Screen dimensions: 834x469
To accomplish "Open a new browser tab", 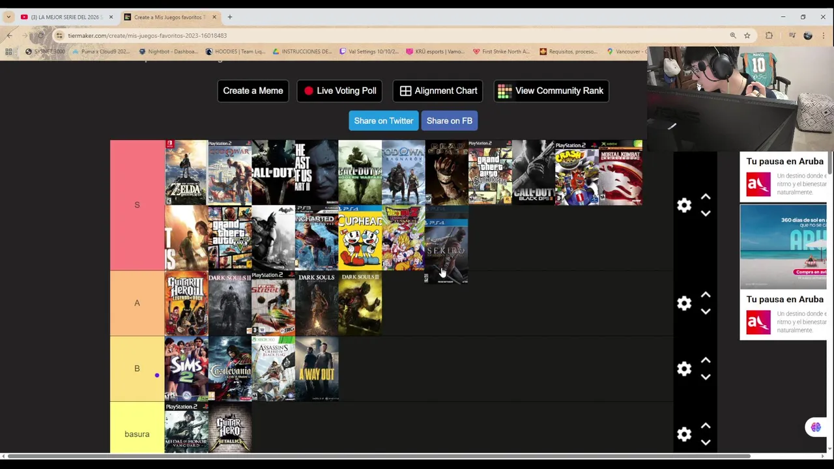I will coord(229,17).
